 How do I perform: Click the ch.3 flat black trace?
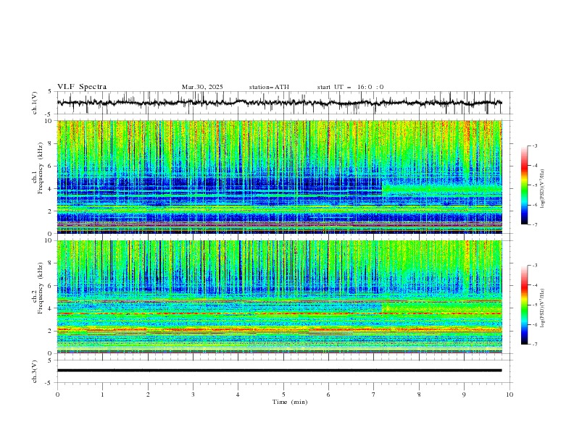pyautogui.click(x=280, y=371)
